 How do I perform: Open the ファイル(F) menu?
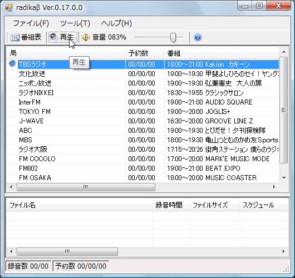coord(31,23)
